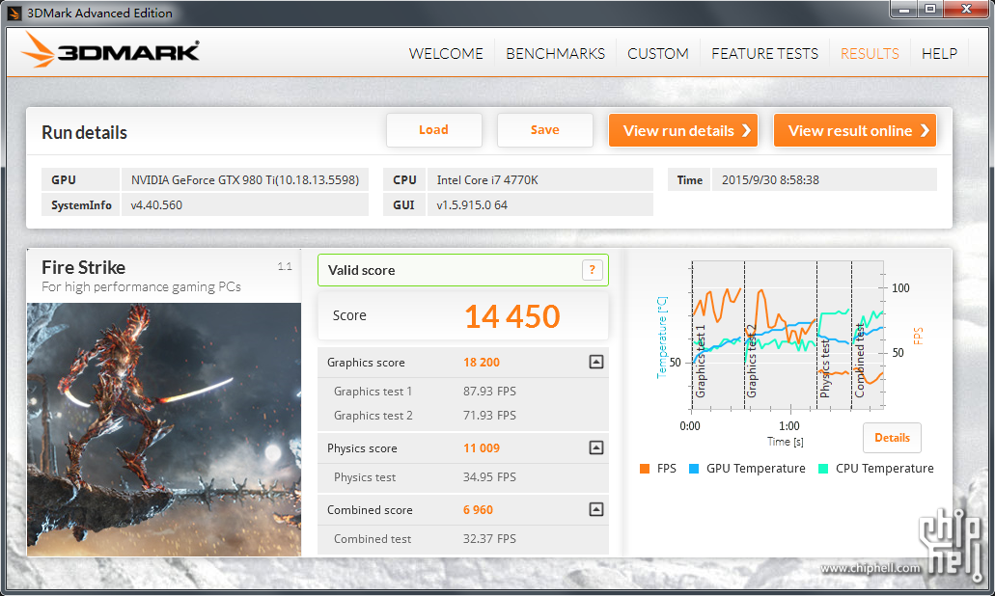Maximize the 3DMark window
The width and height of the screenshot is (995, 596).
point(930,10)
